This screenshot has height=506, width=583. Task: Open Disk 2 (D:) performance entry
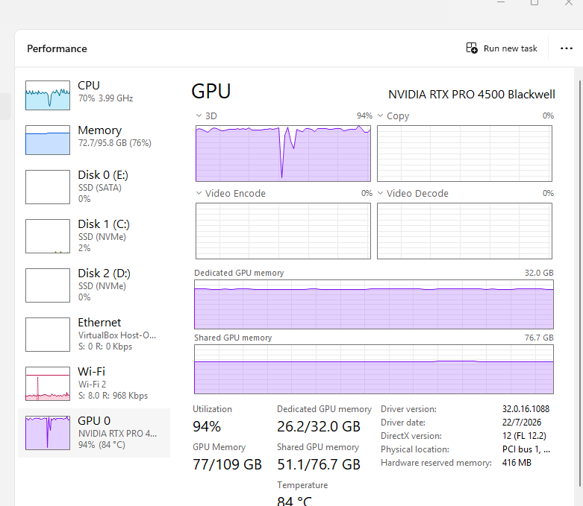pos(94,285)
